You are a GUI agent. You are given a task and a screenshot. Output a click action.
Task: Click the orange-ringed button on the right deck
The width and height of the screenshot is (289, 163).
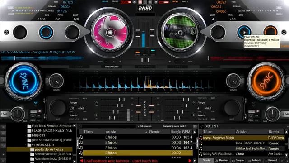[x=270, y=32]
